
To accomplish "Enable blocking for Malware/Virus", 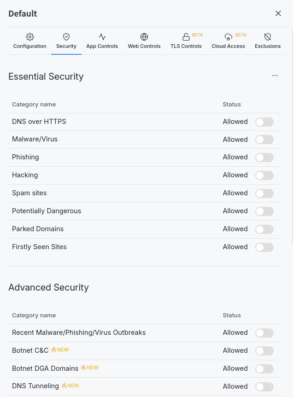I will tap(264, 140).
